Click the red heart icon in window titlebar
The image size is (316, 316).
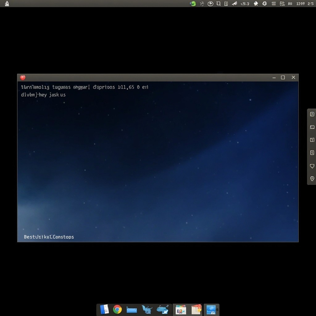coord(23,77)
